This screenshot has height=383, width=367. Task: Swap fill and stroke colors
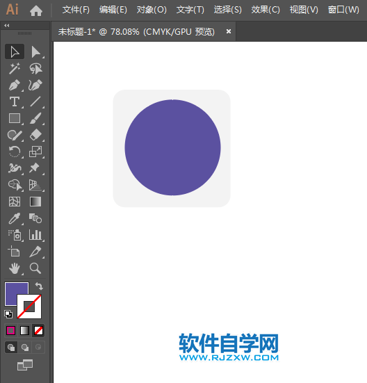[x=39, y=286]
